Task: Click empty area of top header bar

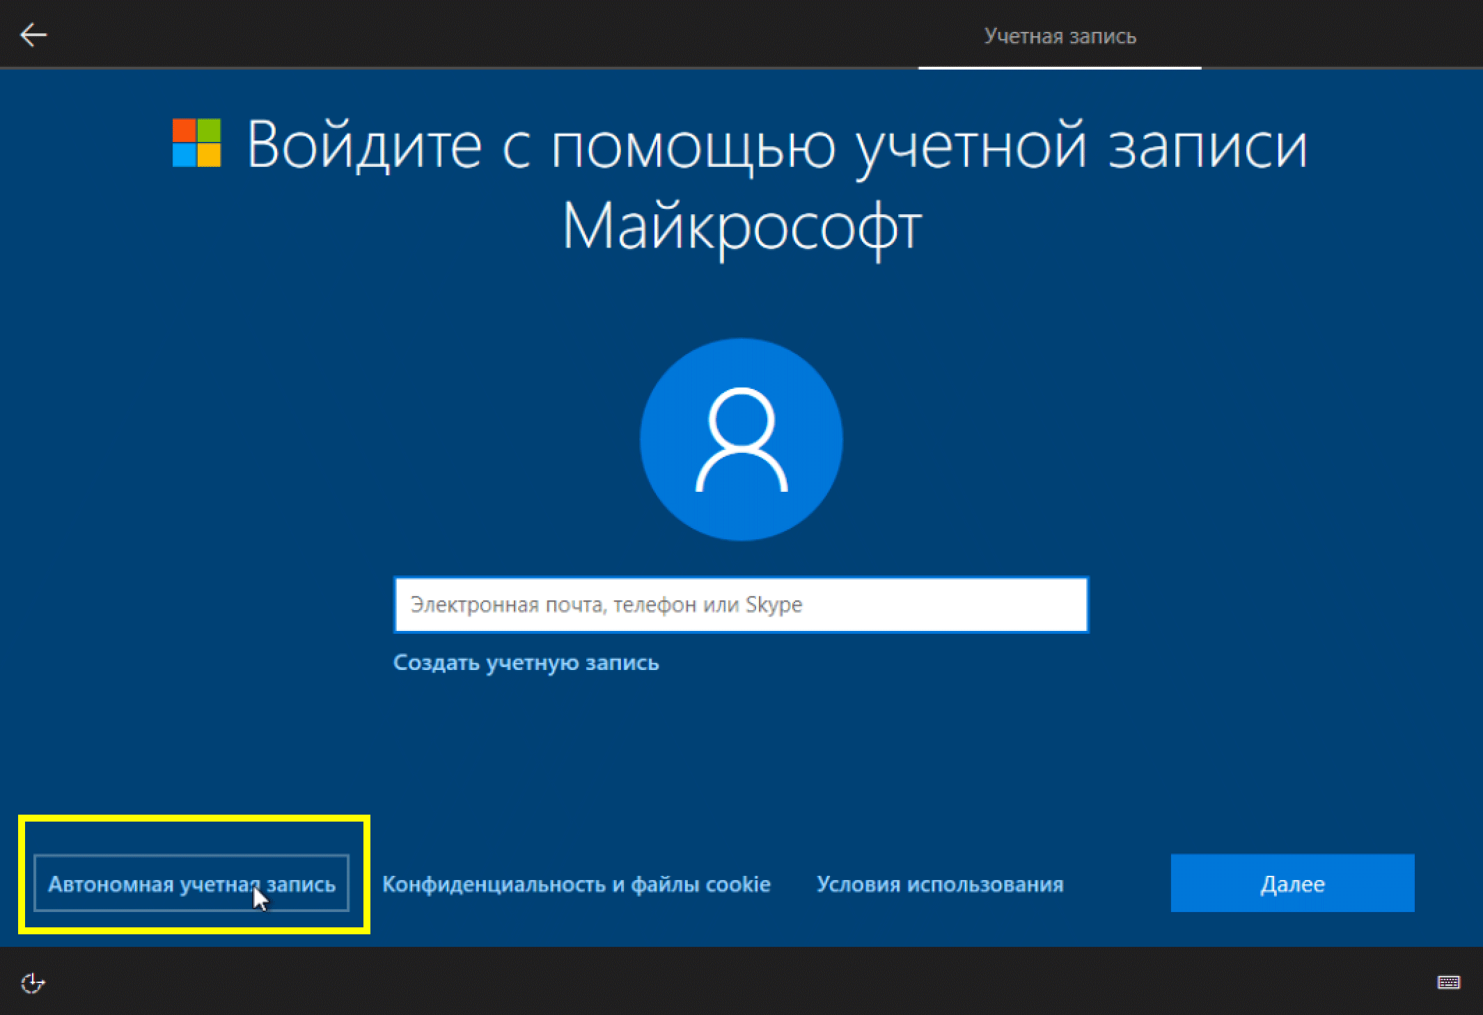Action: coord(487,35)
